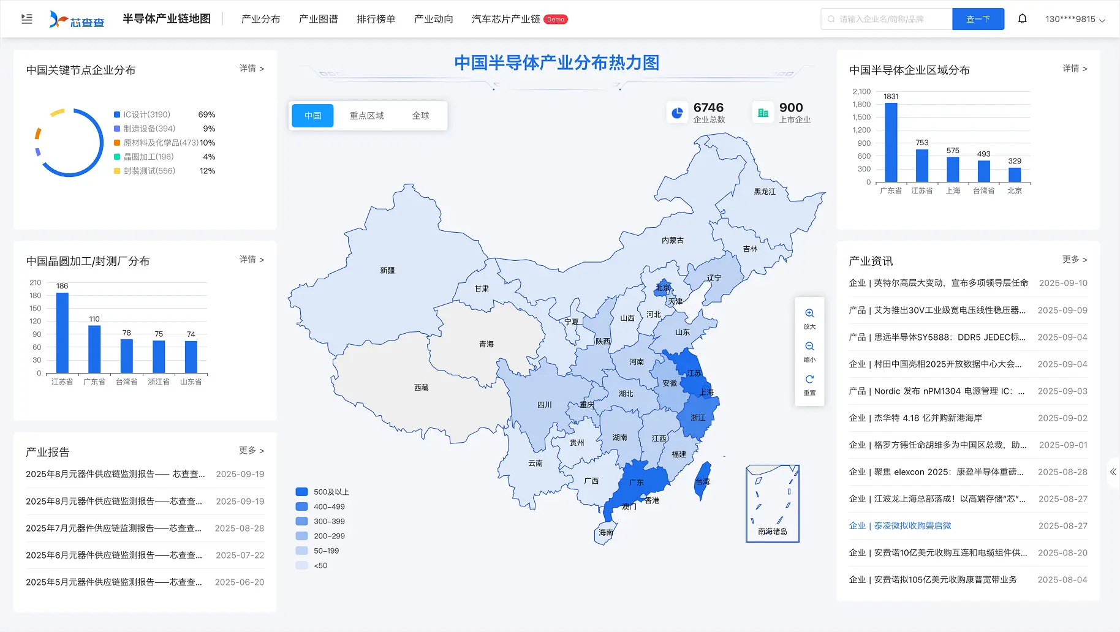Click the sidebar collapse menu icon
Viewport: 1120px width, 632px height.
[27, 19]
